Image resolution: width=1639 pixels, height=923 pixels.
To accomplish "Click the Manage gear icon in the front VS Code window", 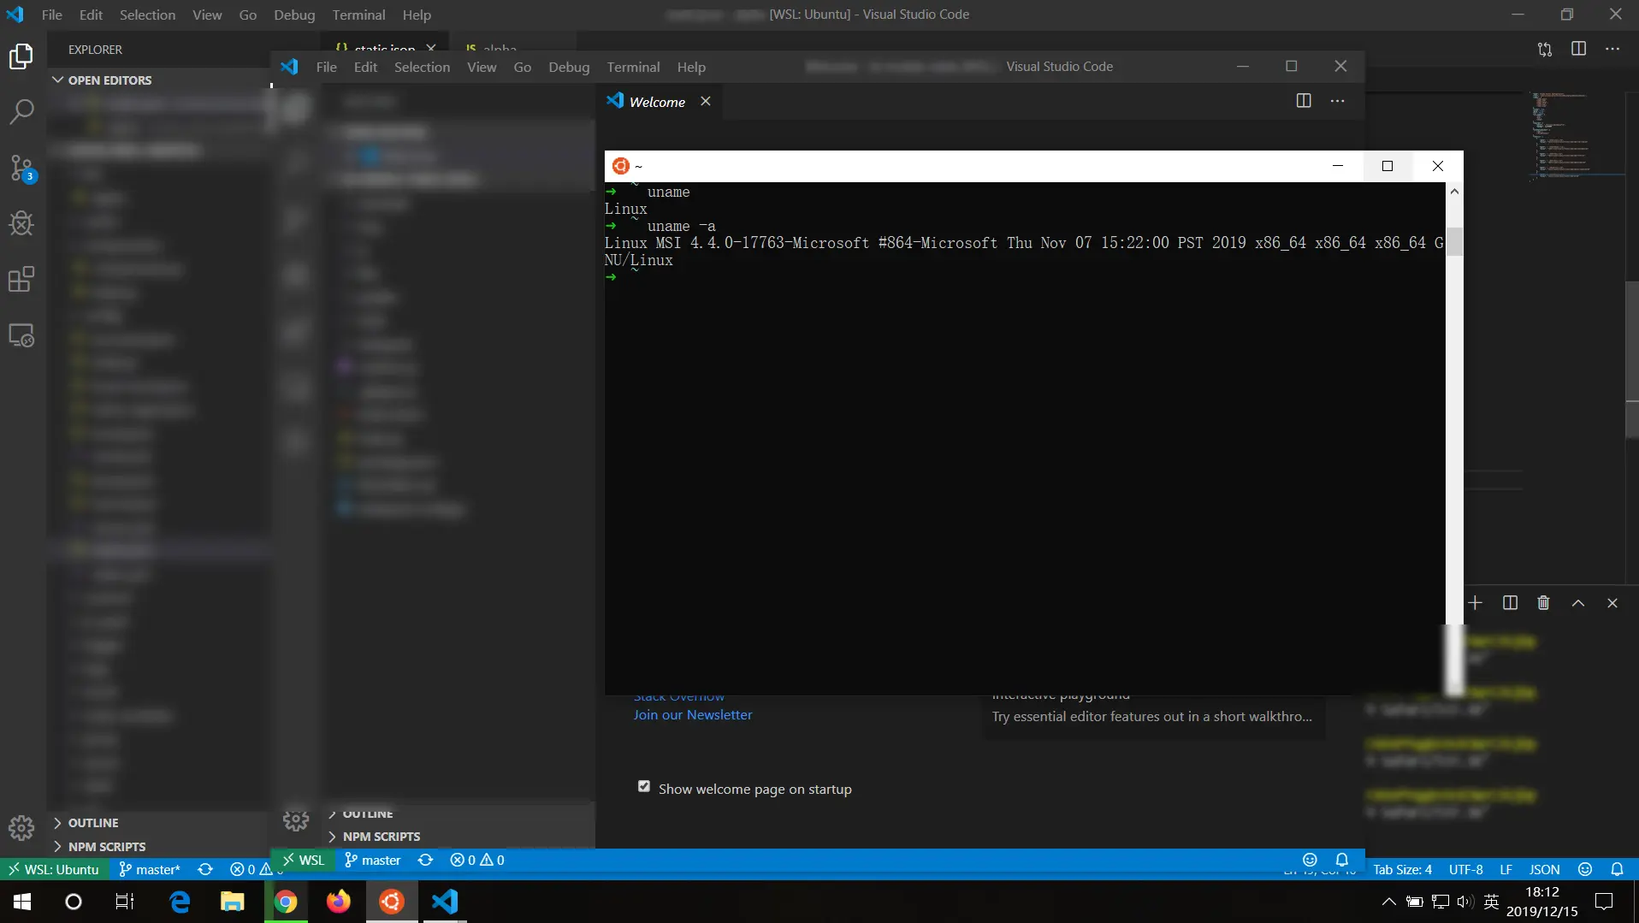I will click(296, 820).
